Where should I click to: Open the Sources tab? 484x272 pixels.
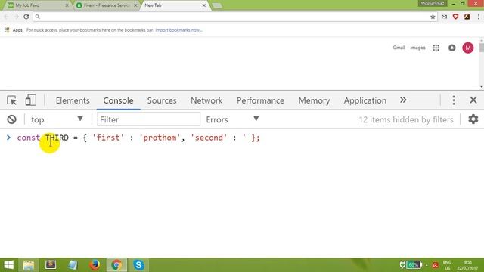coord(162,100)
